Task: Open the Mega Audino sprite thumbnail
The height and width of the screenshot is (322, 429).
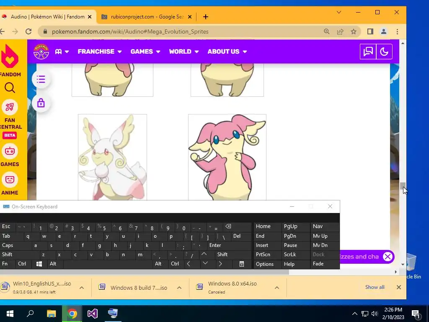Action: tap(112, 157)
